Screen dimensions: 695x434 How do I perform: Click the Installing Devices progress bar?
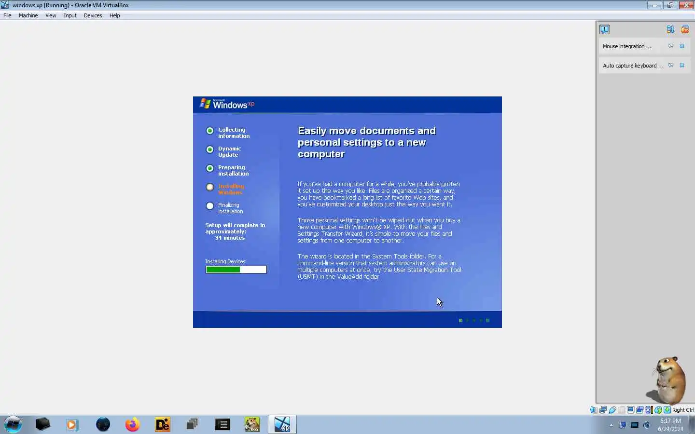click(x=236, y=270)
